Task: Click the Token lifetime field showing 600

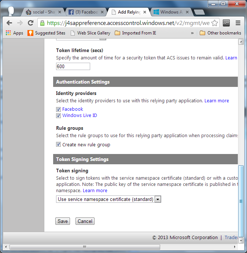Action: tap(73, 66)
